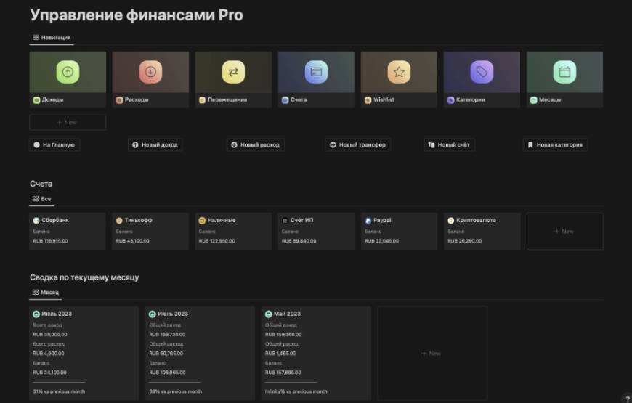
Task: Click the help question mark icon
Action: point(625,397)
